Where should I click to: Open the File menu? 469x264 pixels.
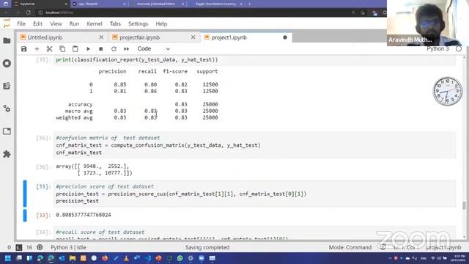21,23
